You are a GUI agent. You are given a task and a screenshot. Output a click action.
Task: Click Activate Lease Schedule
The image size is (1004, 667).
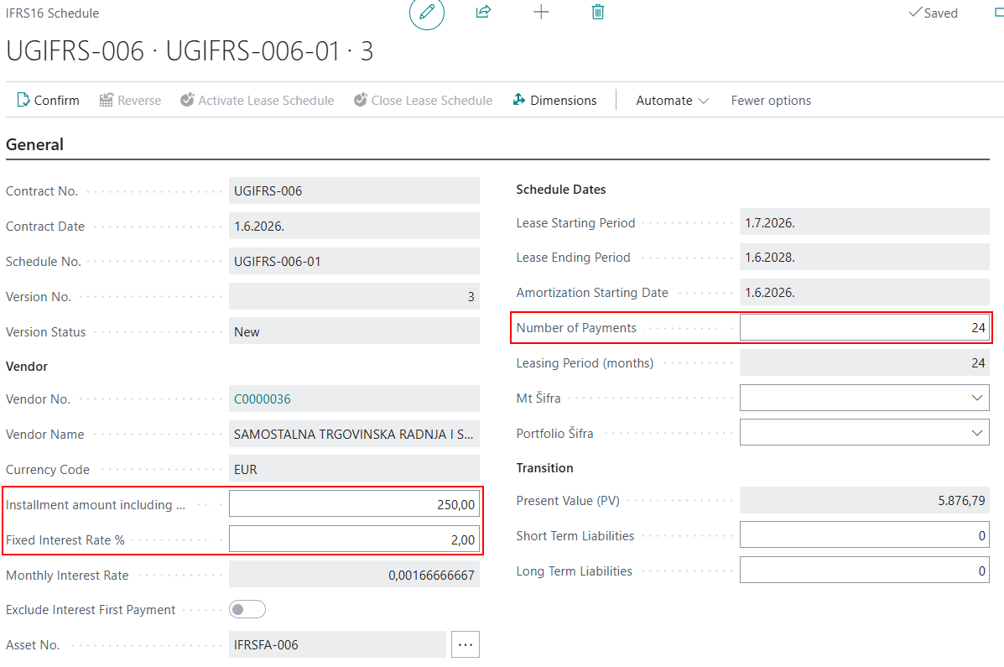pos(257,100)
